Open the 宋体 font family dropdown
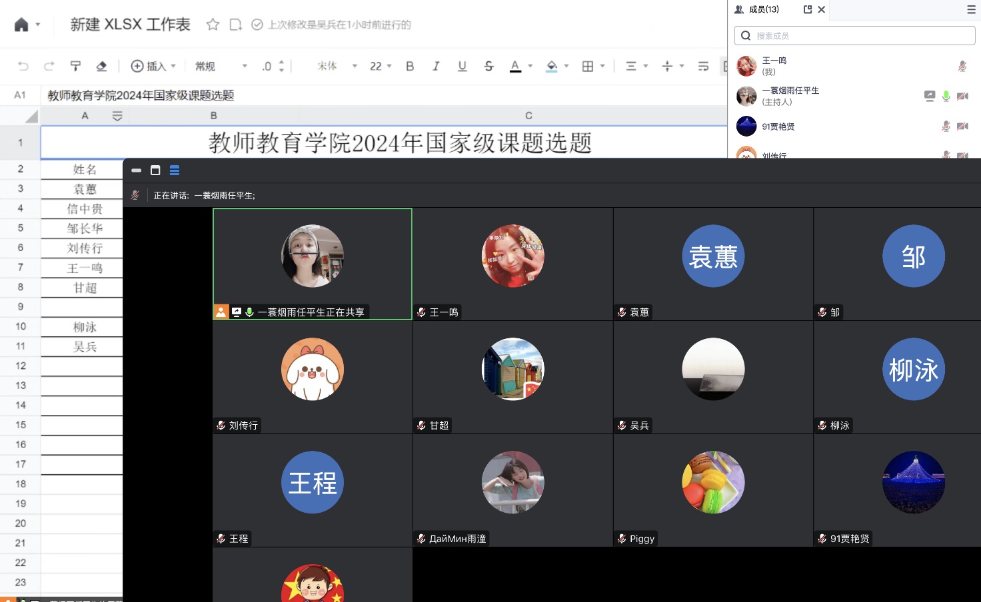 (x=337, y=66)
